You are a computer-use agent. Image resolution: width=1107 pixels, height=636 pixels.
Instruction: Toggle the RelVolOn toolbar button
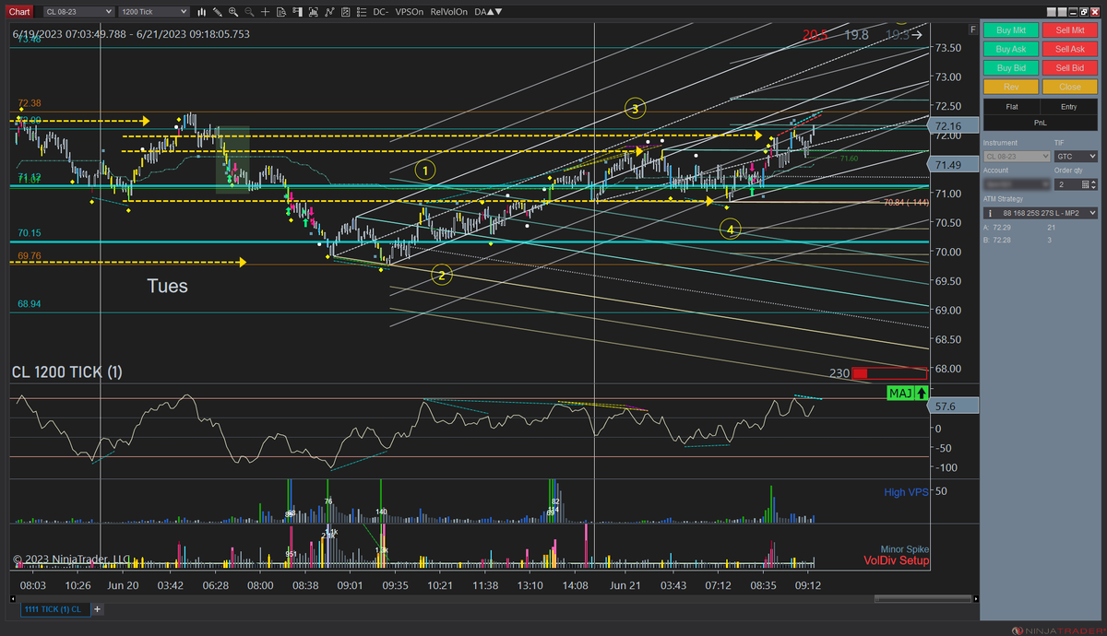449,12
